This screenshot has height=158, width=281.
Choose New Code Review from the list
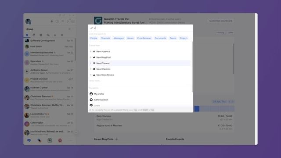(140, 75)
